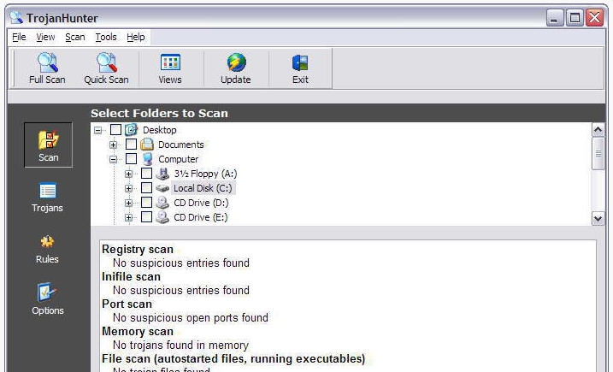The height and width of the screenshot is (372, 613).
Task: Click the Update globe icon
Action: point(236,62)
